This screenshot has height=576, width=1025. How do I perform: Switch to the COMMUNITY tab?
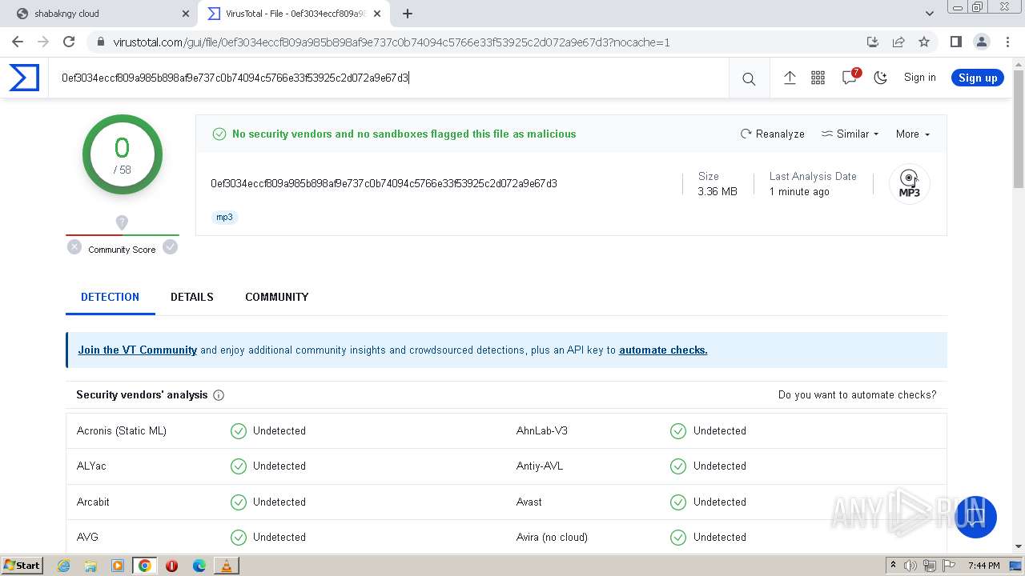[277, 297]
